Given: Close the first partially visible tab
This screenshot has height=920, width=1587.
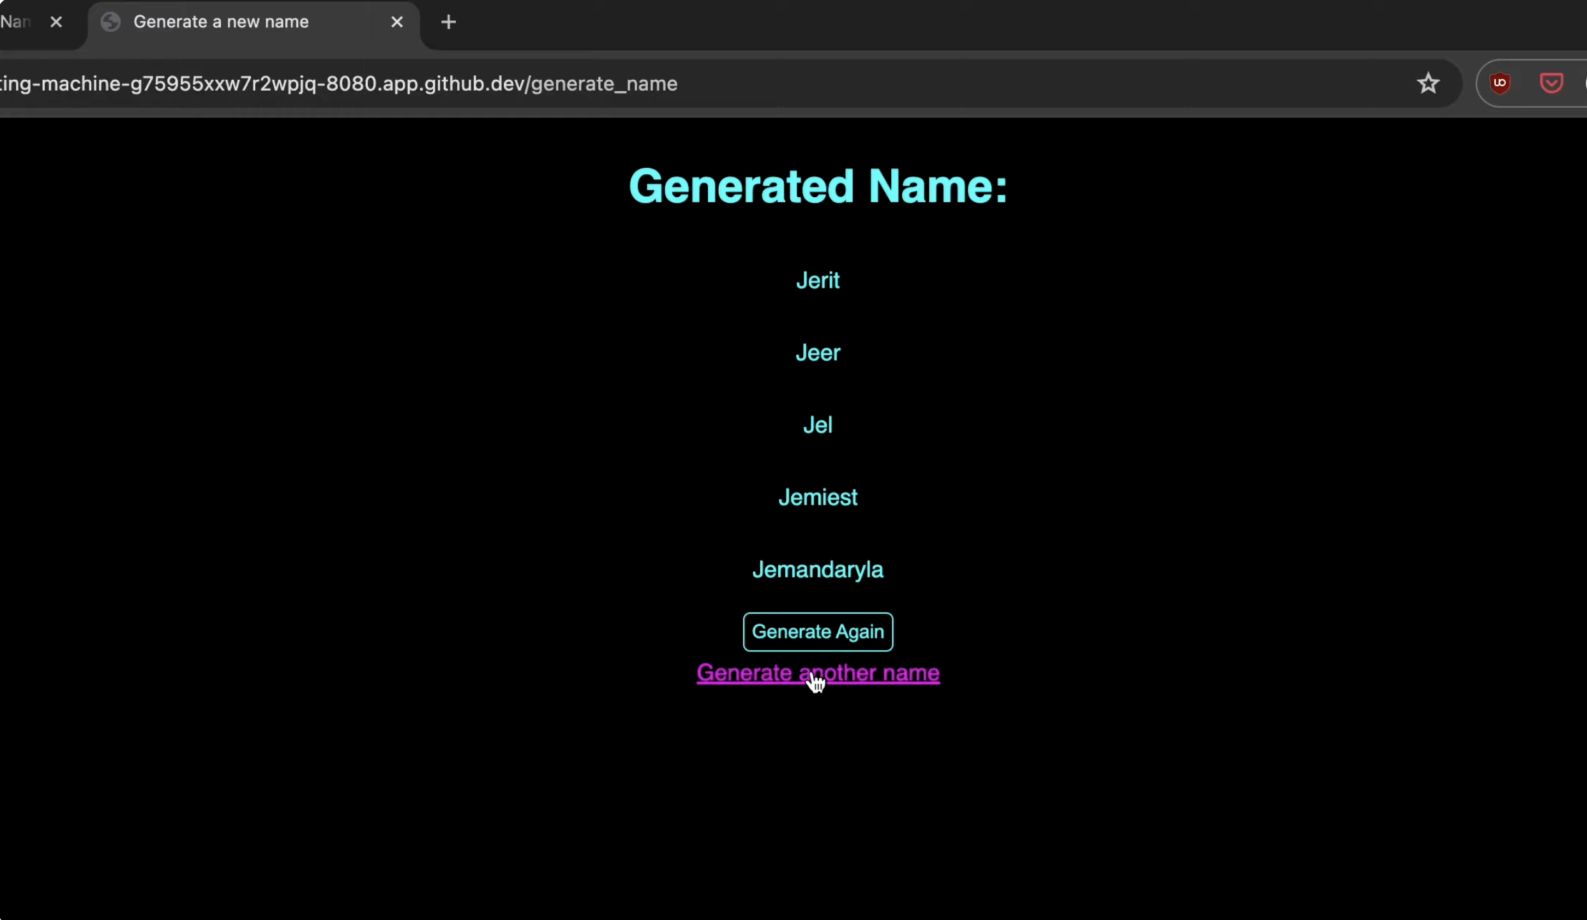Looking at the screenshot, I should (x=56, y=22).
